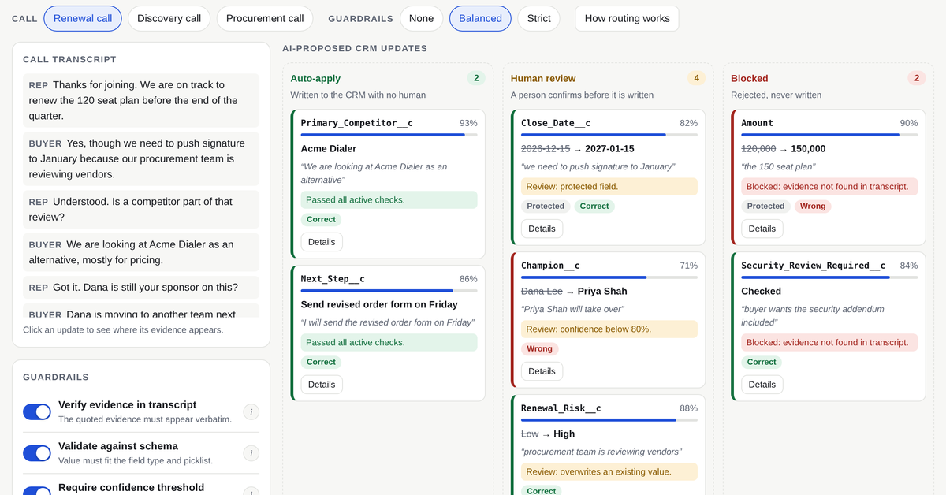Viewport: 946px width, 495px height.
Task: Toggle Verify evidence in transcript switch
Action: coord(37,411)
